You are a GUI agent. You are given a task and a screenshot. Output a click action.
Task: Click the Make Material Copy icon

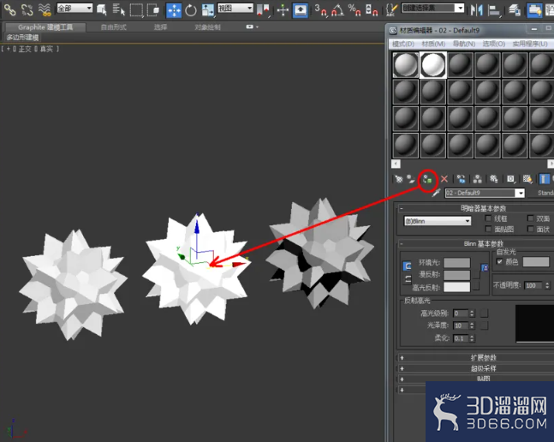pyautogui.click(x=461, y=179)
